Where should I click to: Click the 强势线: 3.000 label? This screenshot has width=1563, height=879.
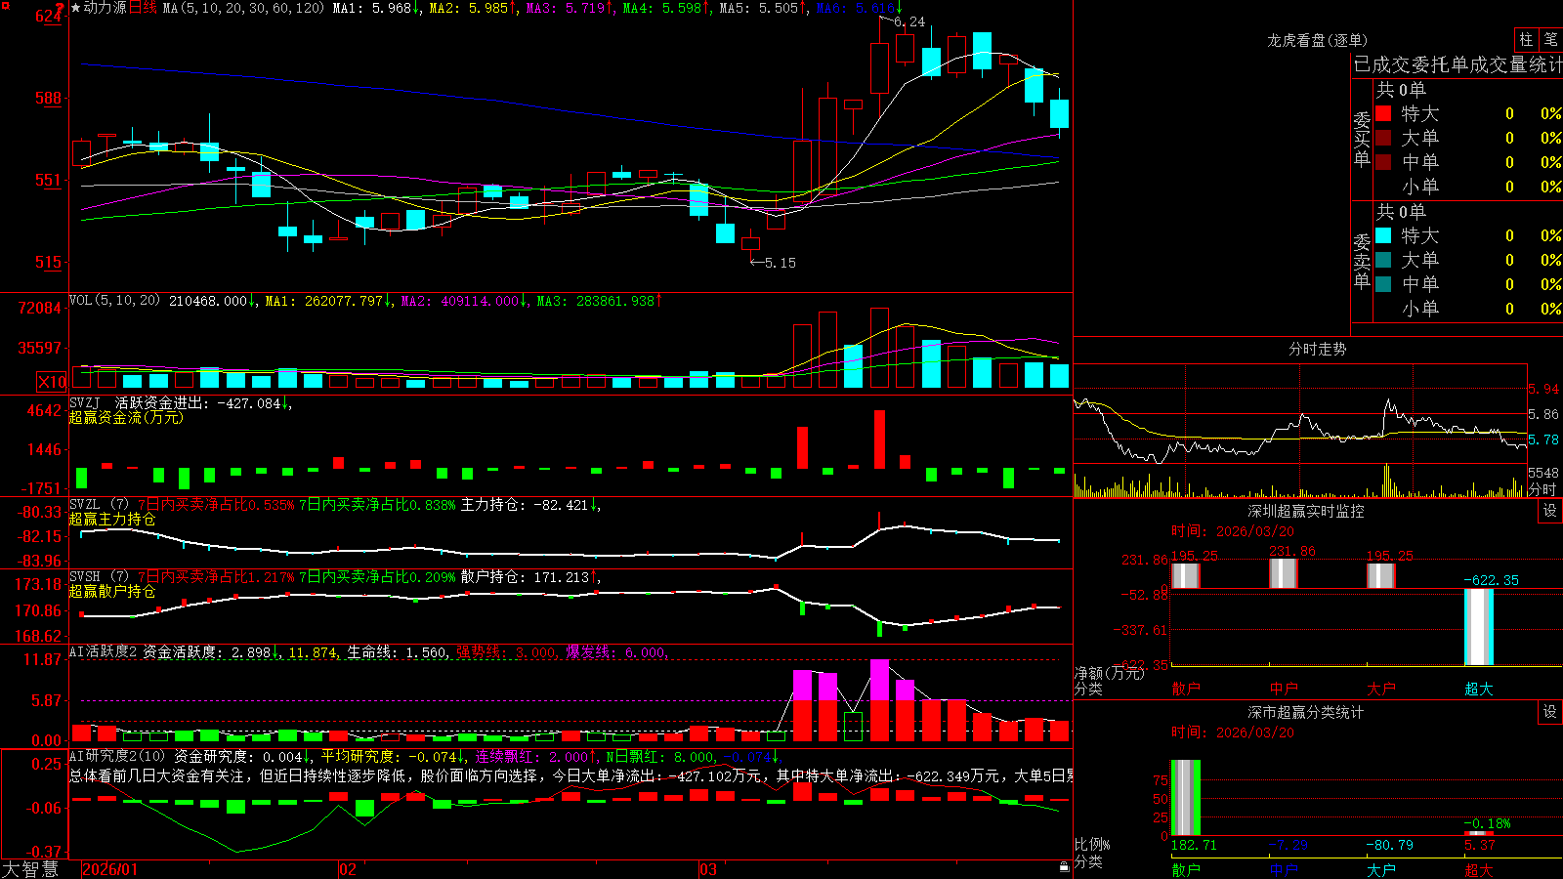coord(507,652)
